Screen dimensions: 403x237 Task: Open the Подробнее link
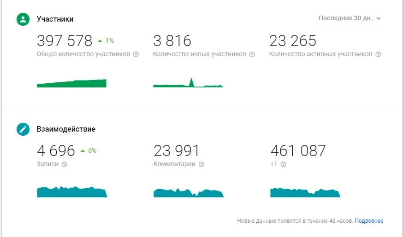[369, 221]
